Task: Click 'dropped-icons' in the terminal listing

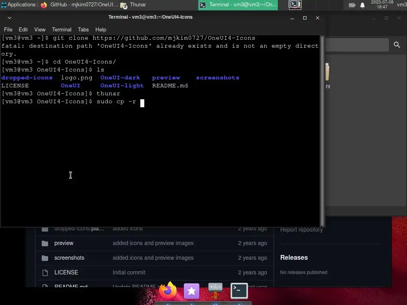Action: [27, 78]
